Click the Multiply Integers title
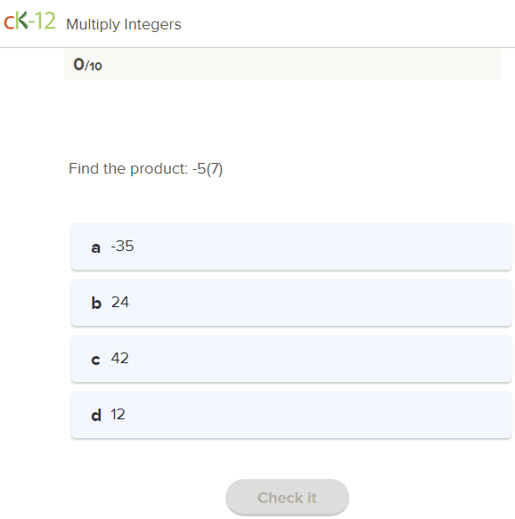Viewport: 515px width, 519px height. (x=124, y=25)
